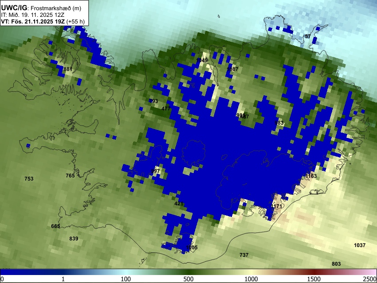This screenshot has height=283, width=377.
Task: Click the map value 665
Action: [55, 226]
